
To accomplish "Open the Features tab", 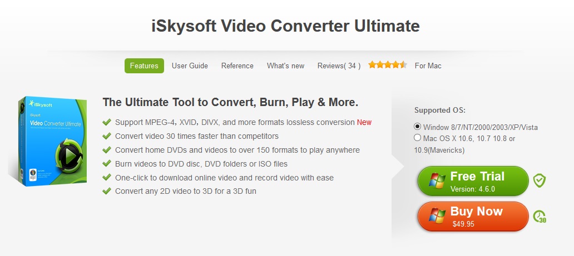I will 144,66.
